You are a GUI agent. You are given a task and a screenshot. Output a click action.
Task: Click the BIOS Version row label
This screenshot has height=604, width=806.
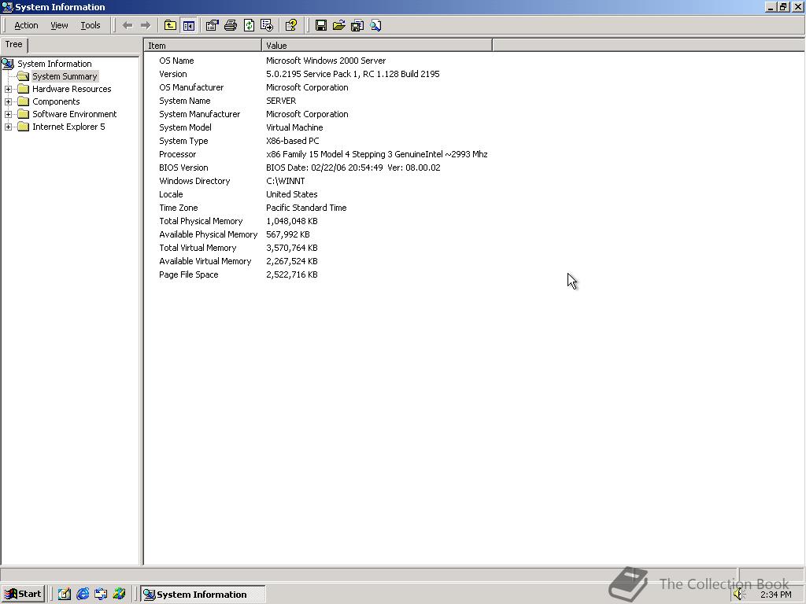(x=183, y=168)
